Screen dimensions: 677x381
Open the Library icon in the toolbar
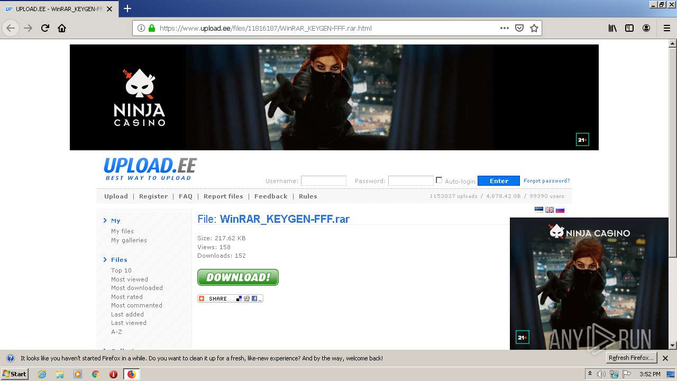click(x=612, y=28)
